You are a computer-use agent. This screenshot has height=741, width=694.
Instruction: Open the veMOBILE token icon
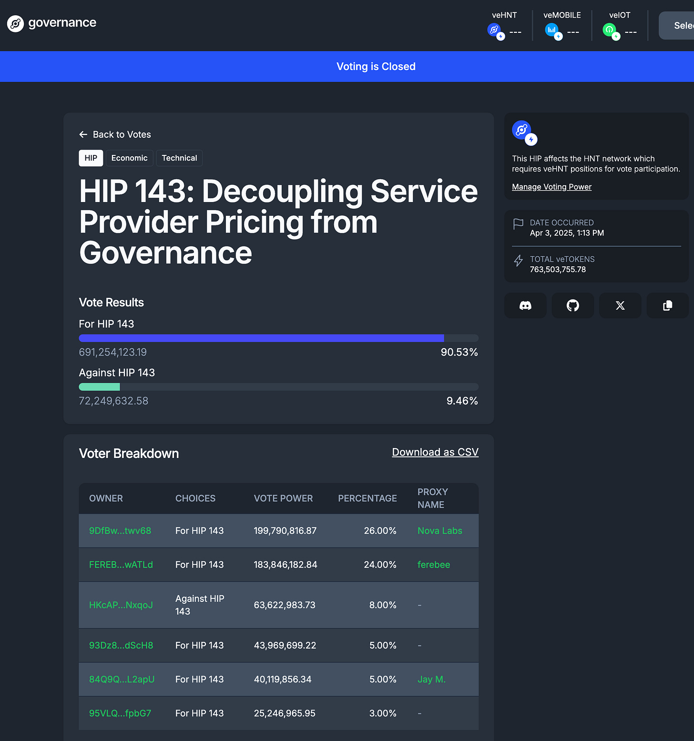[553, 31]
